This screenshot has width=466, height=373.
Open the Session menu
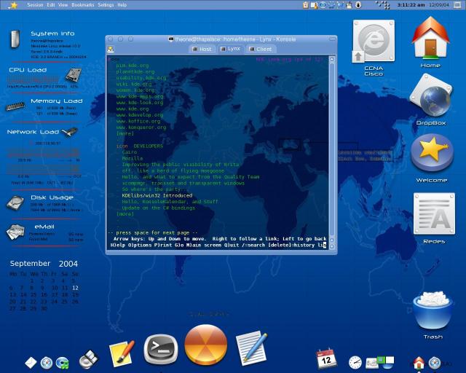point(35,5)
